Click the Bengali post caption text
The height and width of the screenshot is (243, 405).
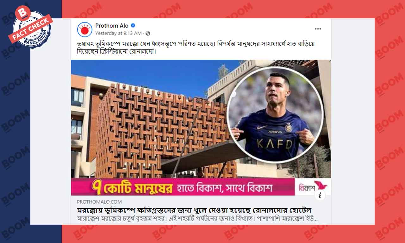point(193,47)
